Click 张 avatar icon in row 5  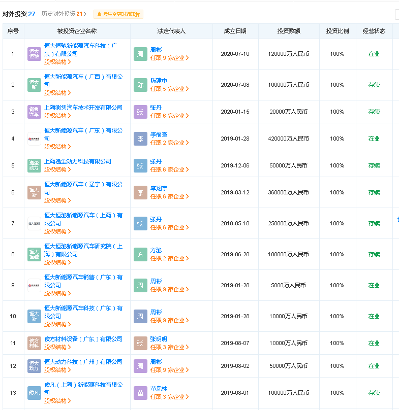pos(140,165)
